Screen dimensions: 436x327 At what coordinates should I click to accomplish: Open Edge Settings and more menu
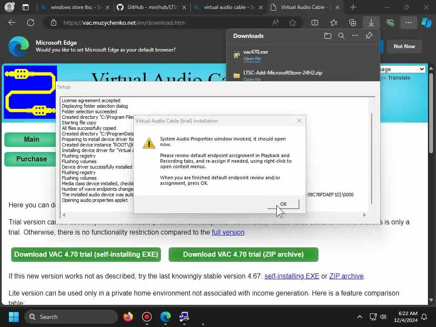[408, 23]
